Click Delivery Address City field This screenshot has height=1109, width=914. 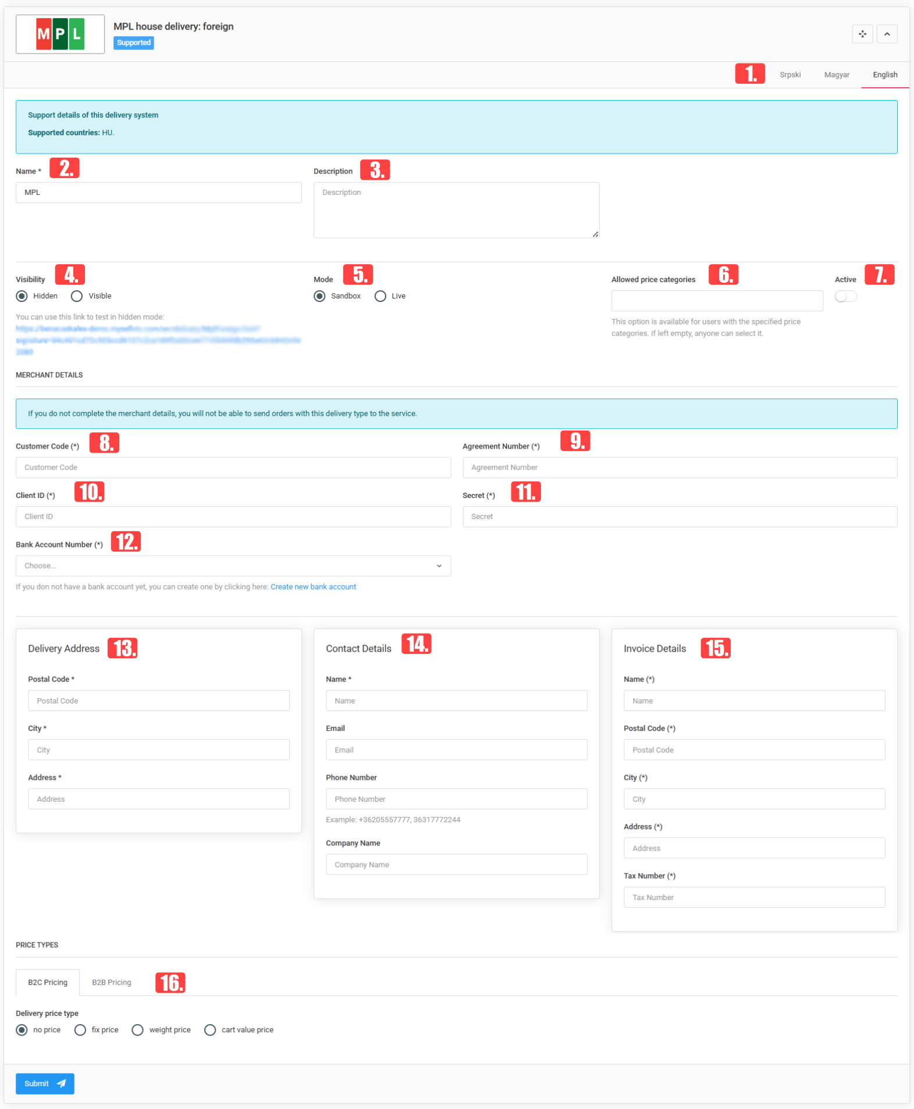tap(159, 750)
